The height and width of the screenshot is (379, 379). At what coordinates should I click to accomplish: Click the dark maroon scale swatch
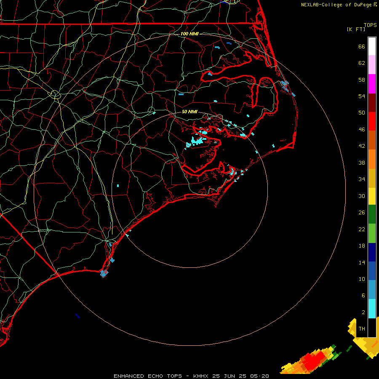coord(372,103)
